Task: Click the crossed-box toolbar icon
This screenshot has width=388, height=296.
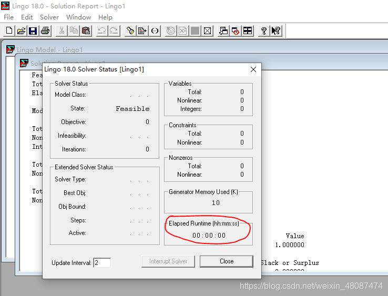Action: coord(207,30)
